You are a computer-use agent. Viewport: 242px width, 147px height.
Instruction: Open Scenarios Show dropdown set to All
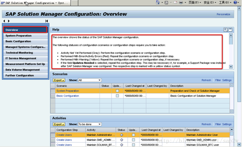coord(90,80)
